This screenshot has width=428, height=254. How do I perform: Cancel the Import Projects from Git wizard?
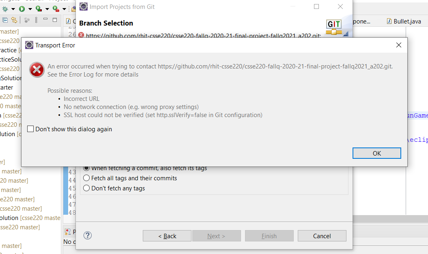pyautogui.click(x=322, y=235)
